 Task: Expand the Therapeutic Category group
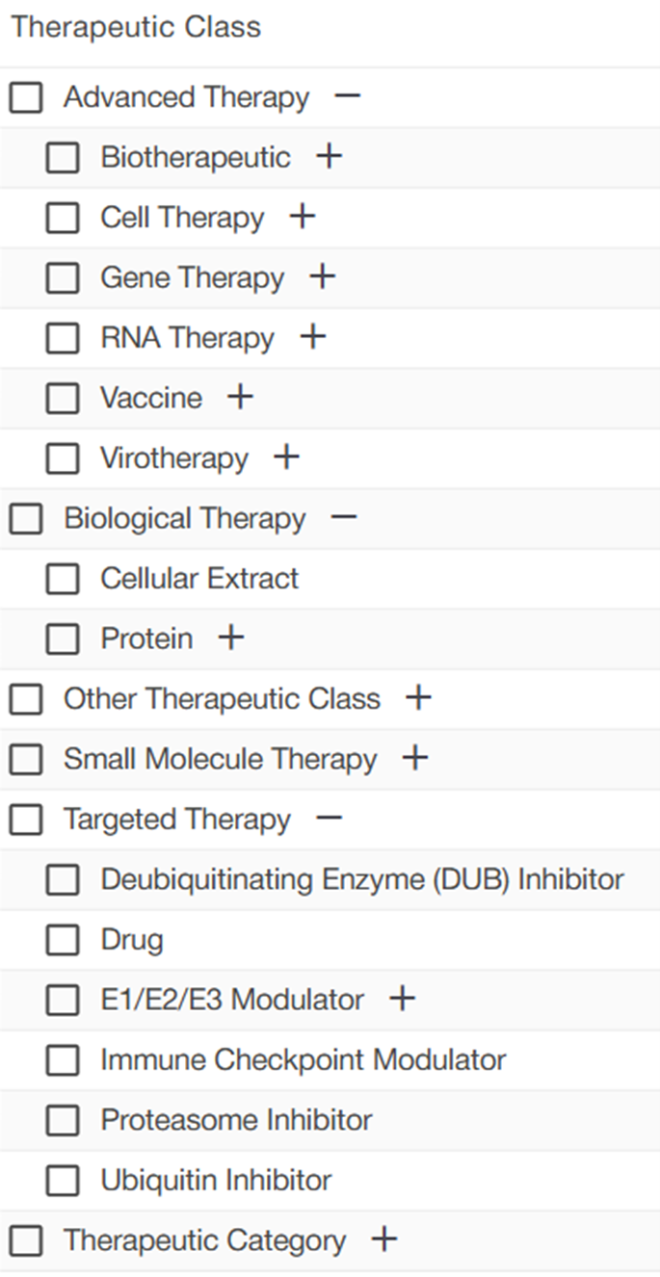[x=383, y=1239]
